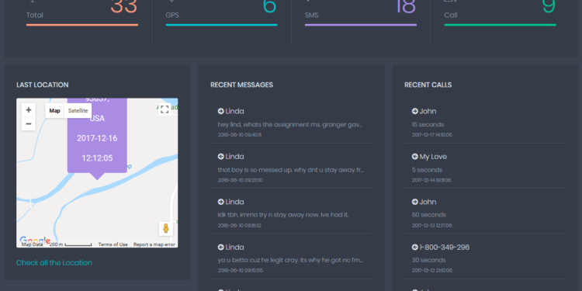The height and width of the screenshot is (291, 582).
Task: Switch map to Map view
Action: [x=54, y=111]
